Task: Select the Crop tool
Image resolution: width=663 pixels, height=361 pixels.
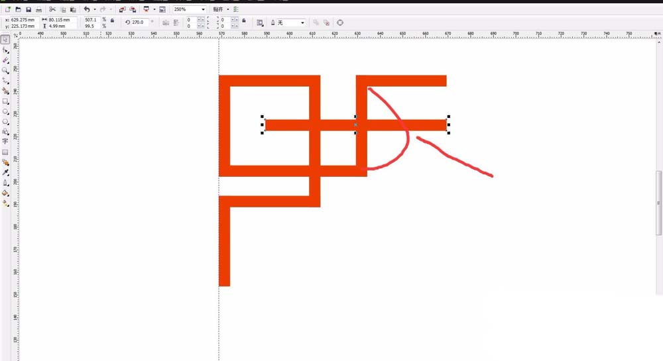Action: click(x=5, y=60)
